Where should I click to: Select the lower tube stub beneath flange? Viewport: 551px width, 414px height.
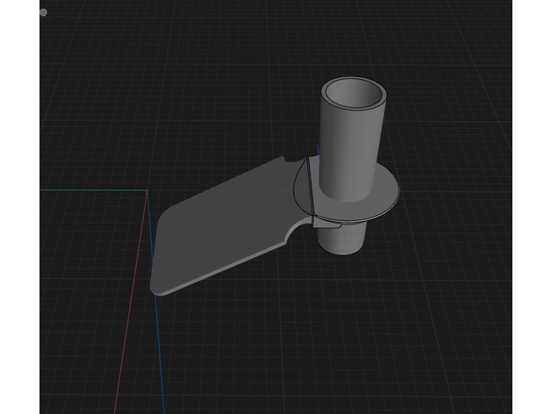pyautogui.click(x=344, y=239)
